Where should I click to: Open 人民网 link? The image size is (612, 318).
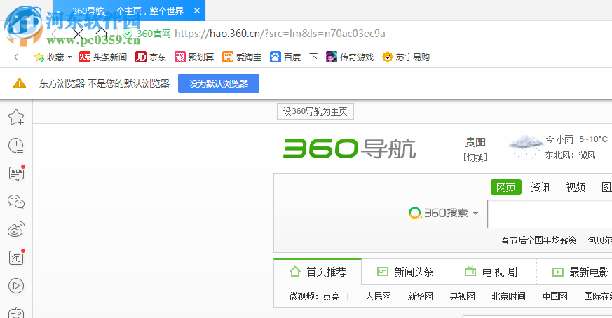pyautogui.click(x=379, y=296)
